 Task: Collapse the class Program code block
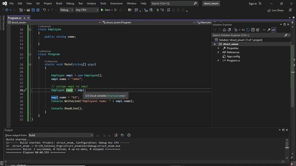coord(30,54)
